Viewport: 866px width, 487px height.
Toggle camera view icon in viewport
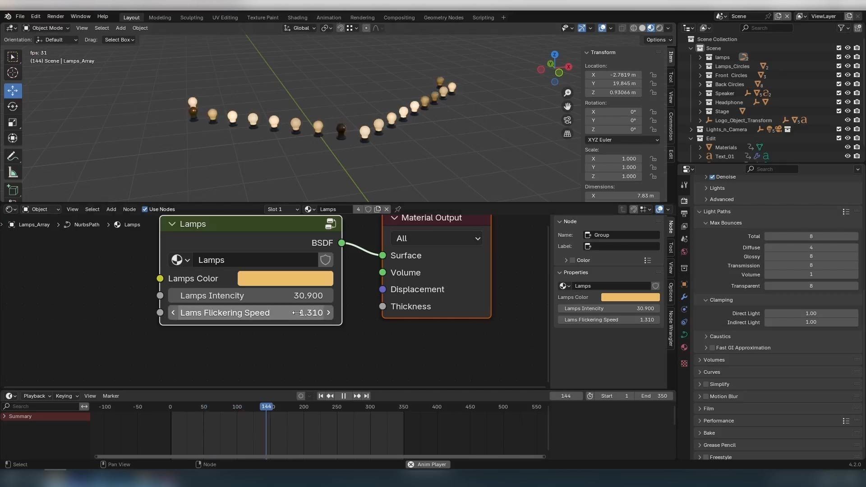(567, 120)
